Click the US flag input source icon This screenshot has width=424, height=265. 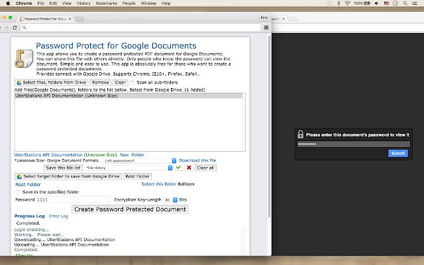click(386, 3)
